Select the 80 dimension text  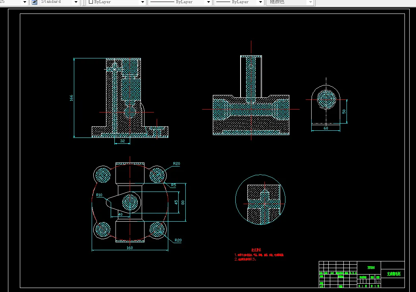183,202
